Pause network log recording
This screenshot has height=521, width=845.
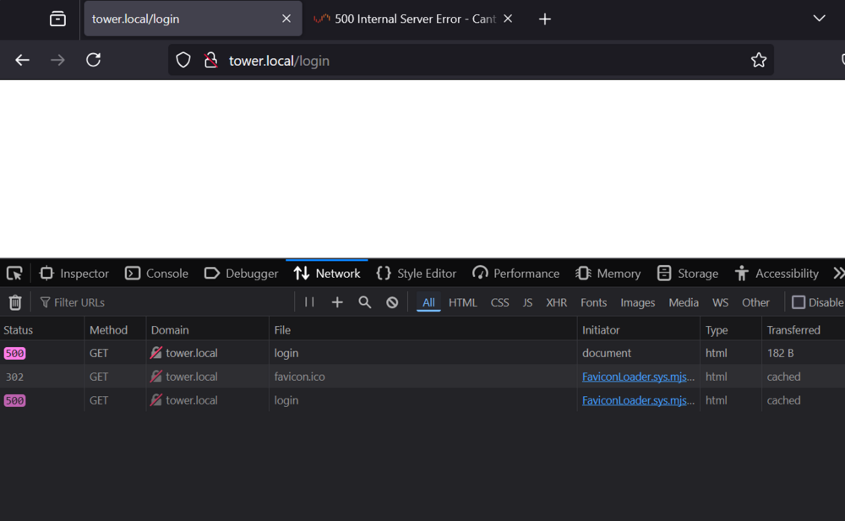pos(309,302)
